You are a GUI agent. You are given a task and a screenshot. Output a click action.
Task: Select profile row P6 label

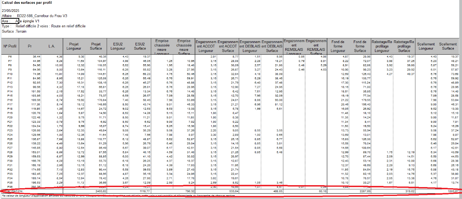coord(10,57)
